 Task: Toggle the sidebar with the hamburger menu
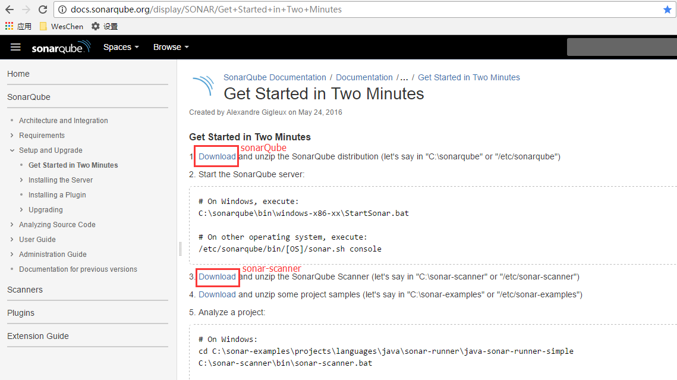(x=15, y=47)
